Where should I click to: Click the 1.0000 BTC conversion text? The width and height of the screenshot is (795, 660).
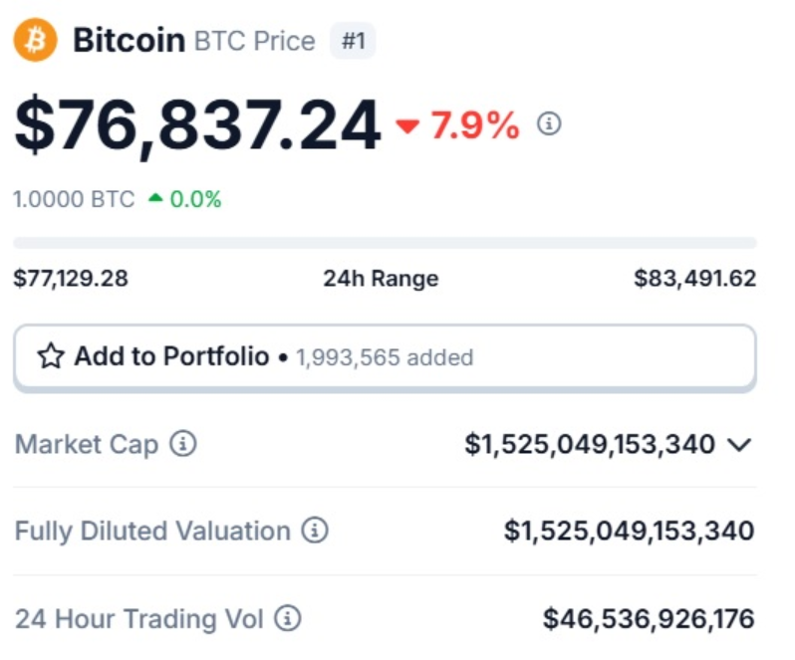[x=74, y=199]
